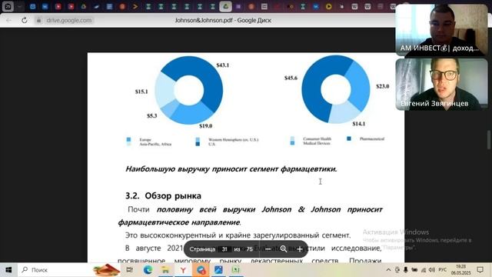Open Task View from the taskbar
The height and width of the screenshot is (277, 492).
(129, 270)
